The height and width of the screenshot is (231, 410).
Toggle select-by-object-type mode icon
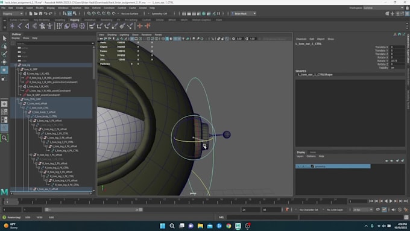point(70,14)
